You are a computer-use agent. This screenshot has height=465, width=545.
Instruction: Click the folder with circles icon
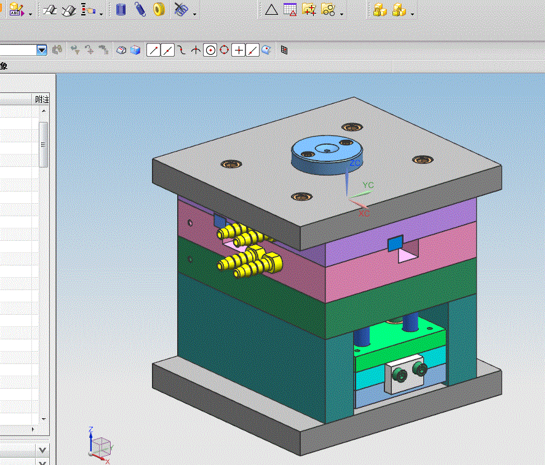coord(328,9)
